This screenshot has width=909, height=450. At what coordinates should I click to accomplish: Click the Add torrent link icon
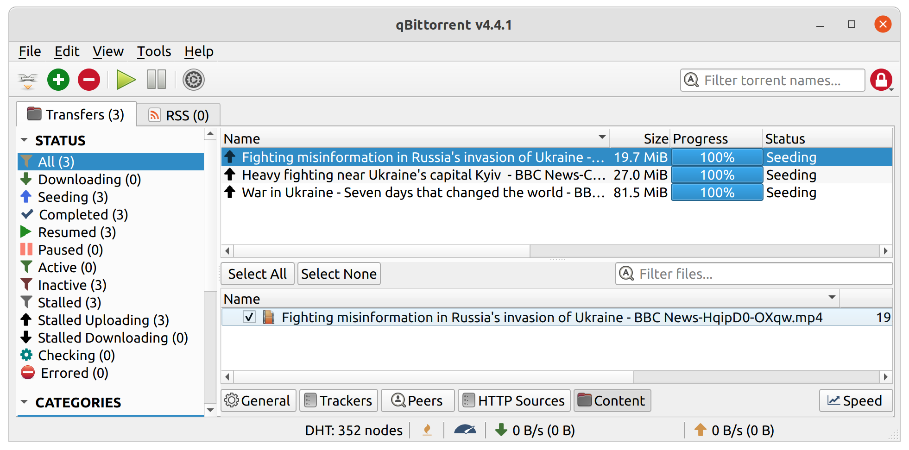coord(28,80)
